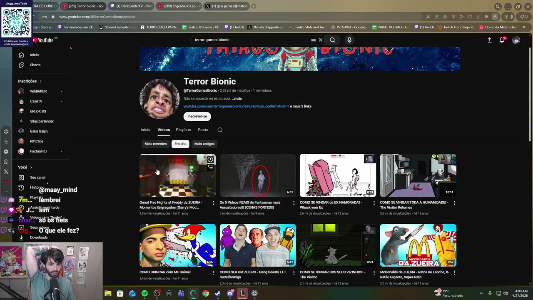This screenshot has width=533, height=300.
Task: Switch to the Posts tab
Action: [x=203, y=130]
